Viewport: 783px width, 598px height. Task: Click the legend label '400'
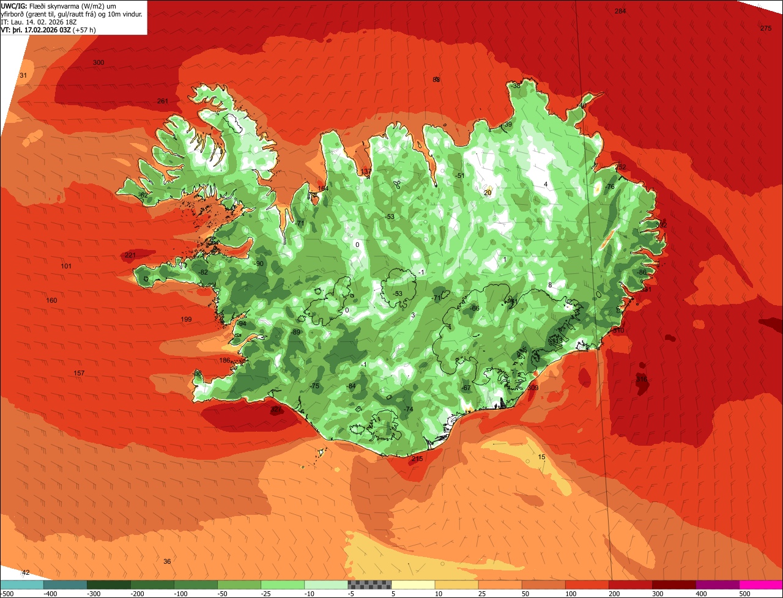click(701, 594)
